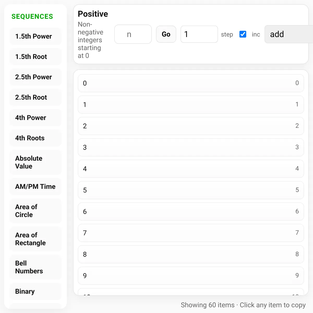Select Absolute Value sequence
313x313 pixels.
pyautogui.click(x=35, y=162)
